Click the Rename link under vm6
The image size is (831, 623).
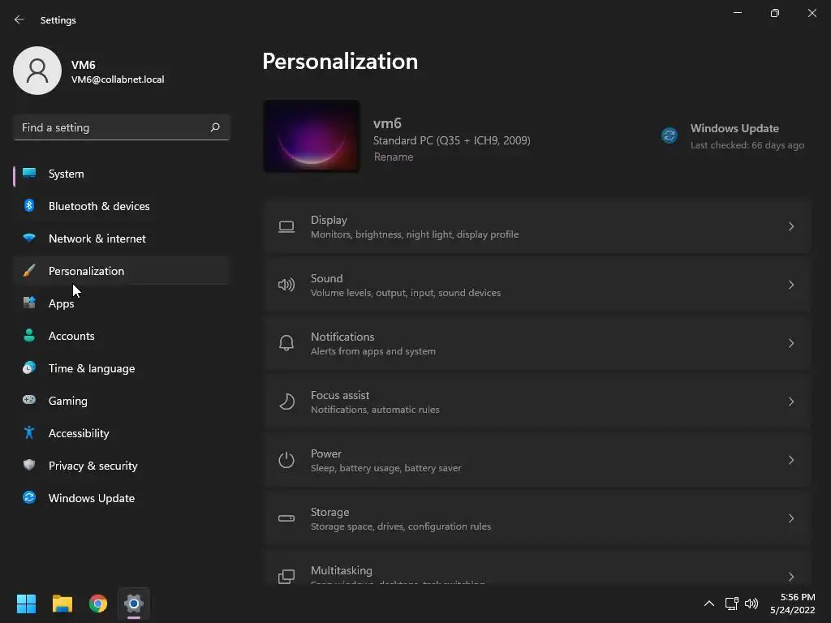point(394,157)
